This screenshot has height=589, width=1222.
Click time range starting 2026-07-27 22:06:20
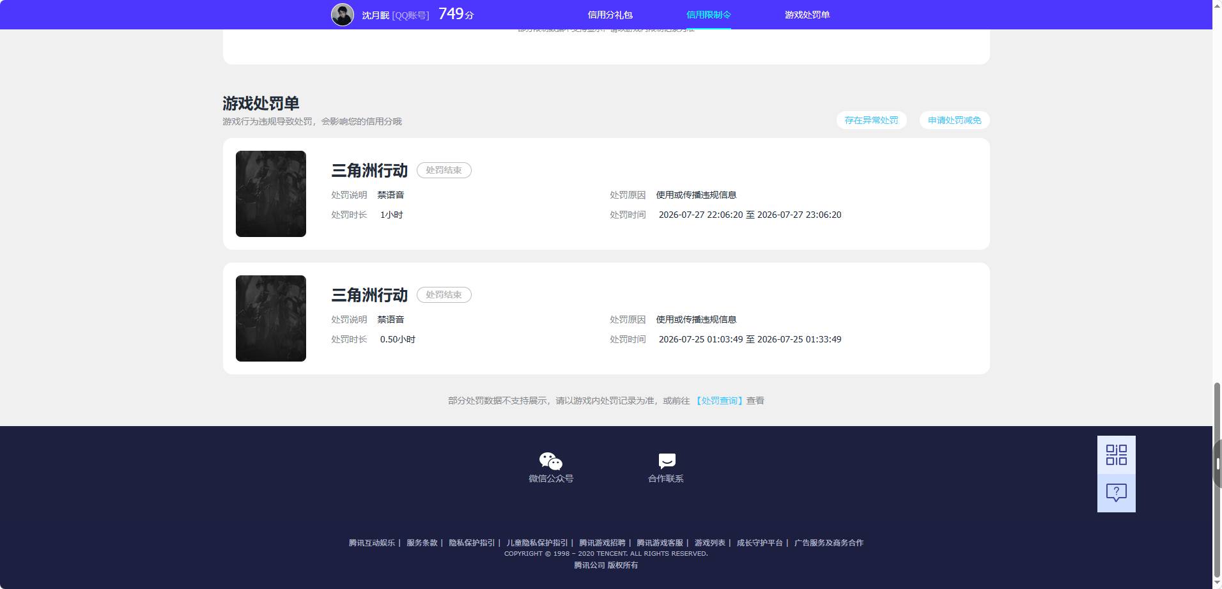750,215
